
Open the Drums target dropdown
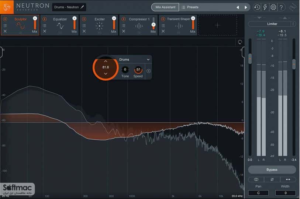point(135,60)
